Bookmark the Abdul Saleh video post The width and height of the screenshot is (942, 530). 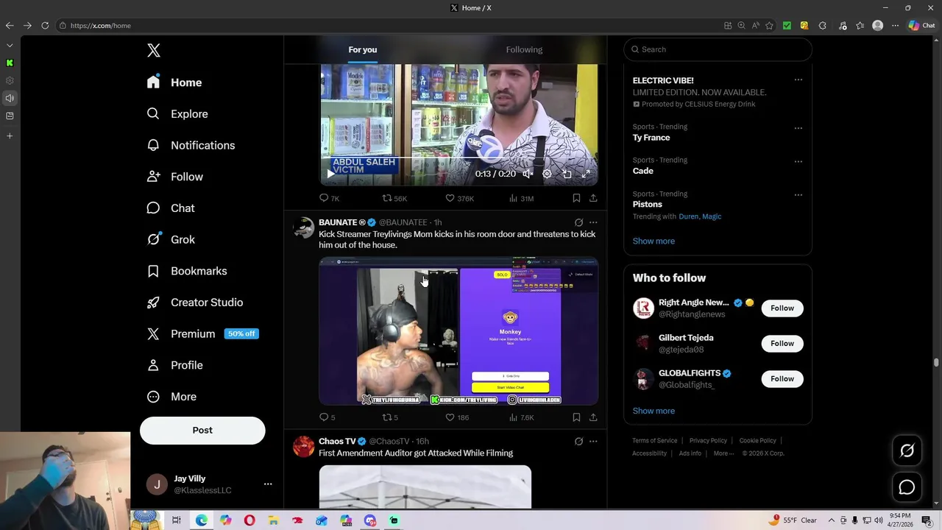576,198
